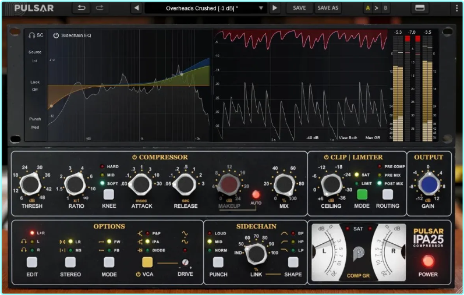This screenshot has height=295, width=464.
Task: Click the BP band-pass shape icon
Action: coord(284,233)
